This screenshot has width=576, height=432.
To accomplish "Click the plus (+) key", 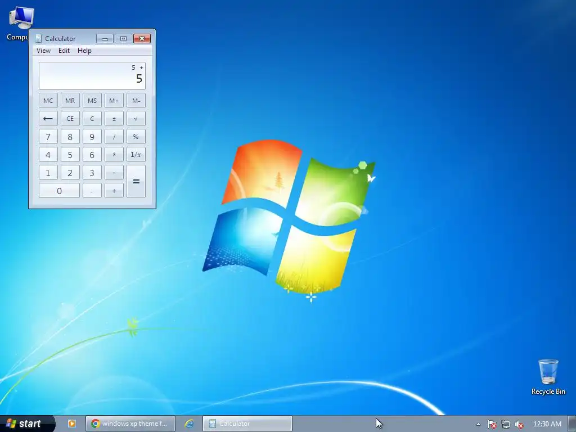I will point(114,191).
